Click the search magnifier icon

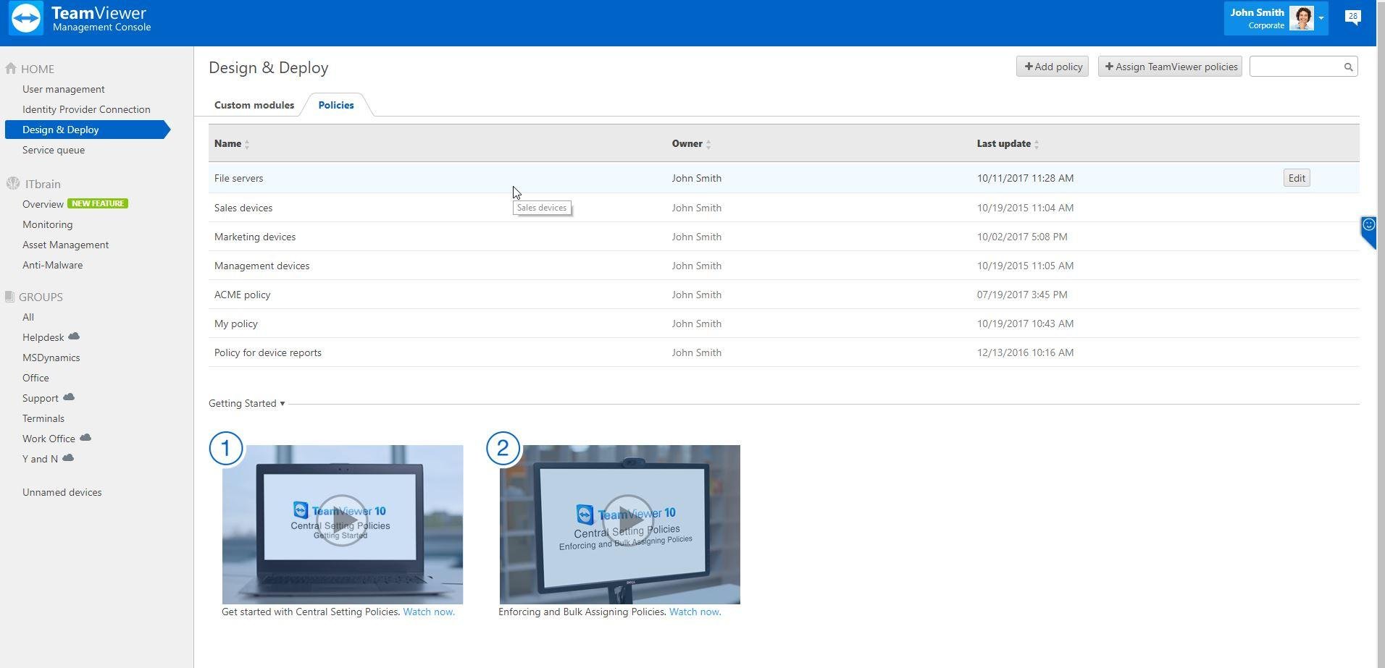pos(1348,67)
